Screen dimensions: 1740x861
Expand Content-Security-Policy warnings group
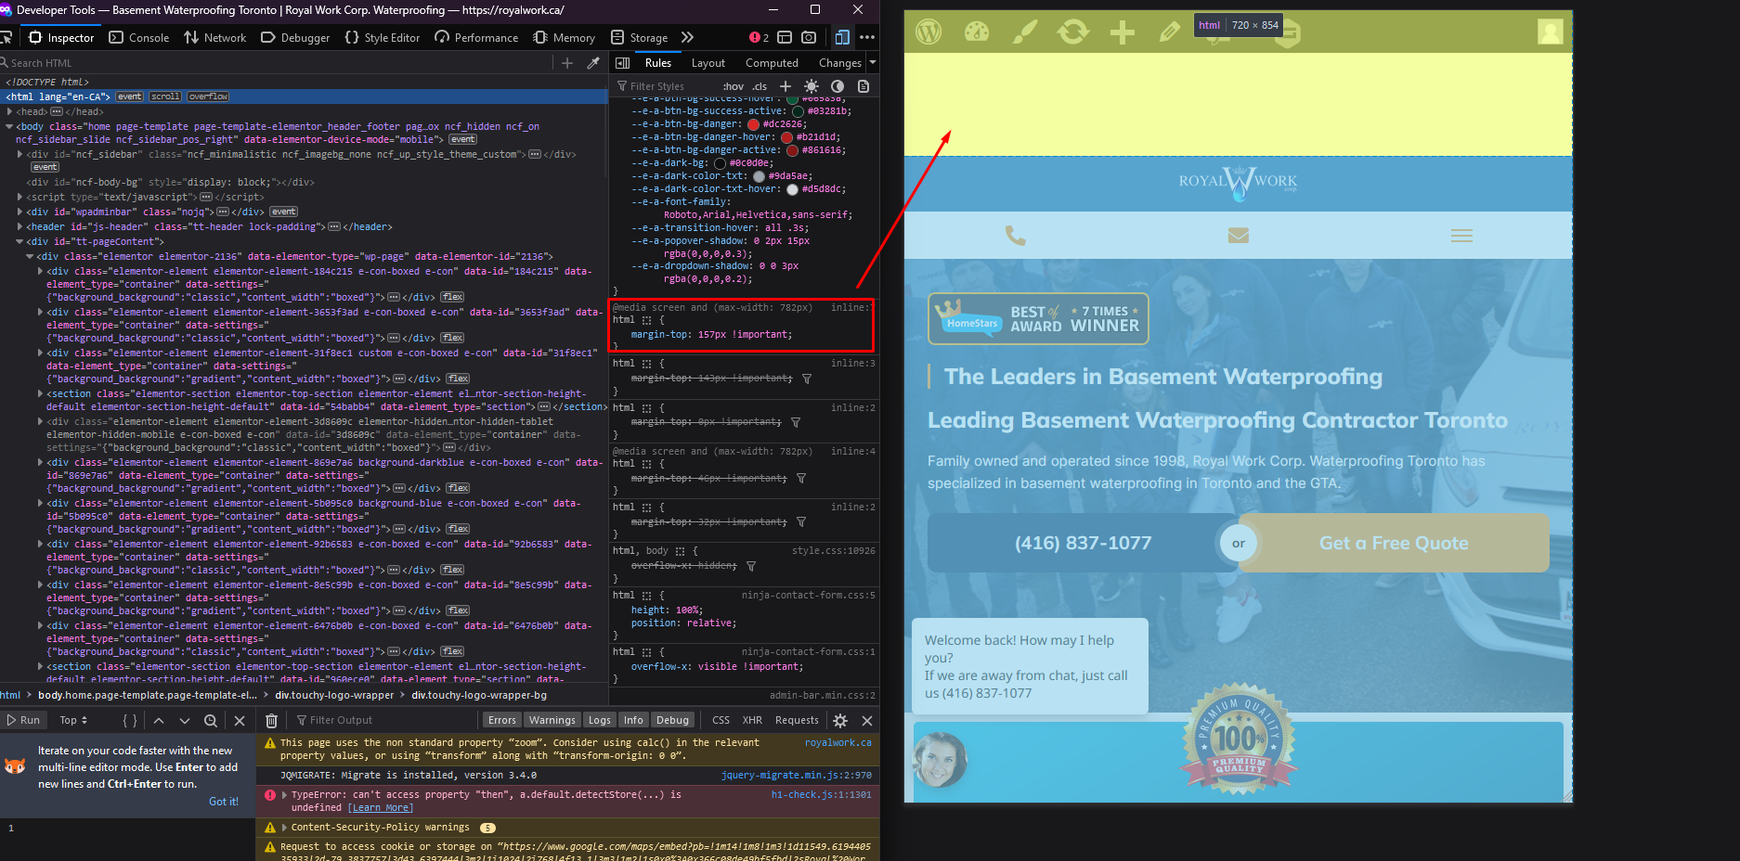click(x=284, y=828)
